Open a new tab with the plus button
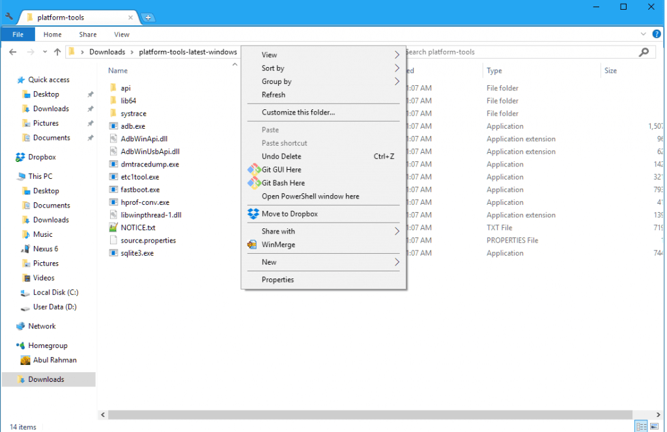Screen dimensions: 667x432 148,18
